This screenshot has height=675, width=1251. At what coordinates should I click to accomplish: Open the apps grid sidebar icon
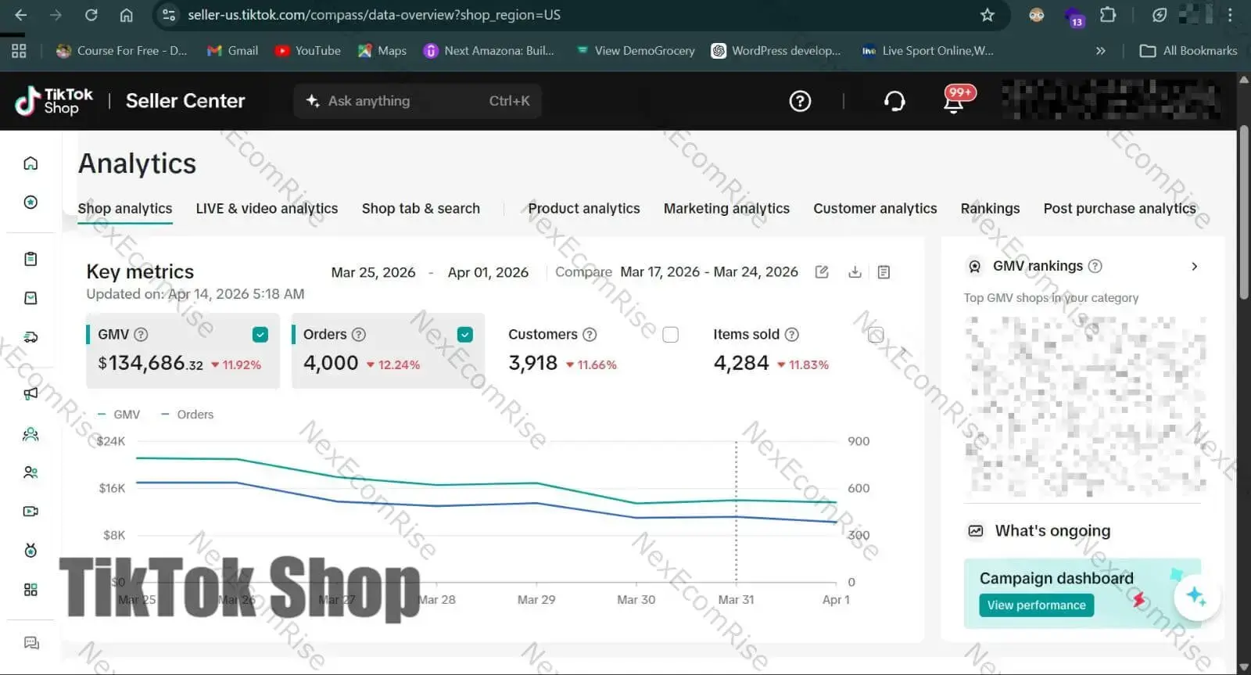coord(30,590)
